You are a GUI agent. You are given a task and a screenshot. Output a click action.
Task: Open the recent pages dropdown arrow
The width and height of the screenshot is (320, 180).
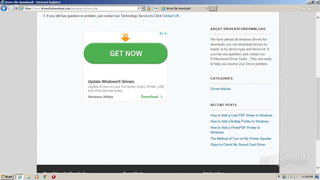coord(16,8)
